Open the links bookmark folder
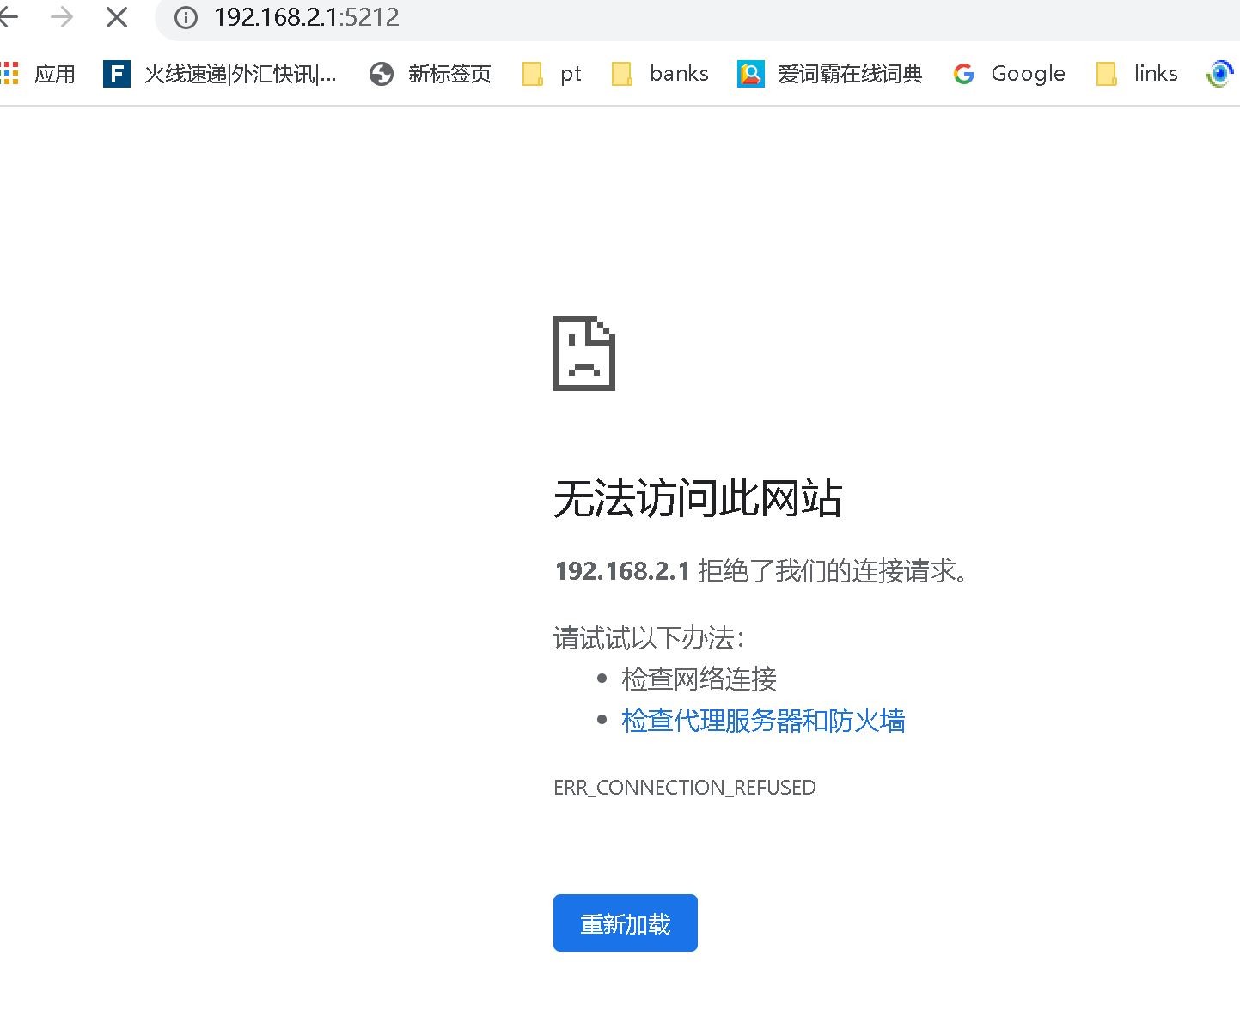1240x1023 pixels. click(1137, 74)
